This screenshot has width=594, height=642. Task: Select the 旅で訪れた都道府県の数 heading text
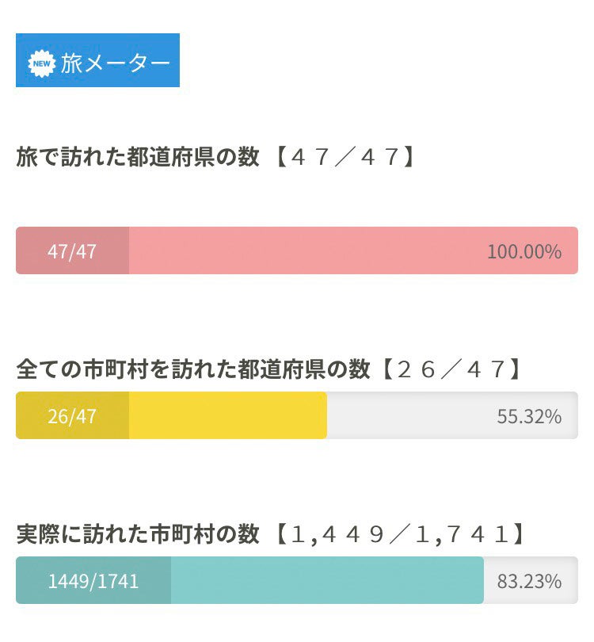point(137,157)
